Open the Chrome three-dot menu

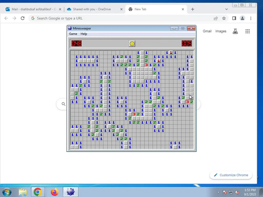click(x=251, y=18)
